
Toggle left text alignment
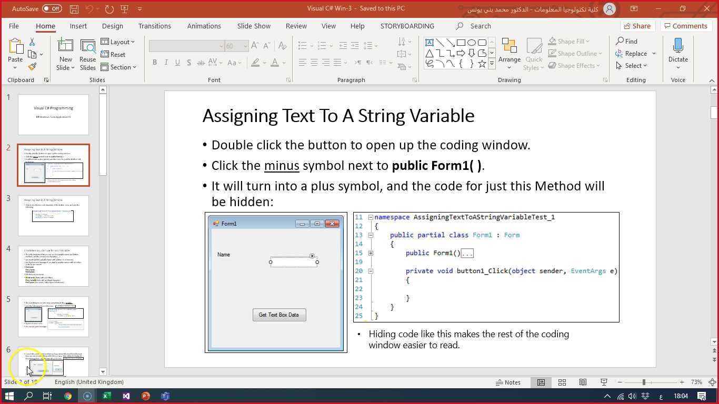click(x=303, y=63)
